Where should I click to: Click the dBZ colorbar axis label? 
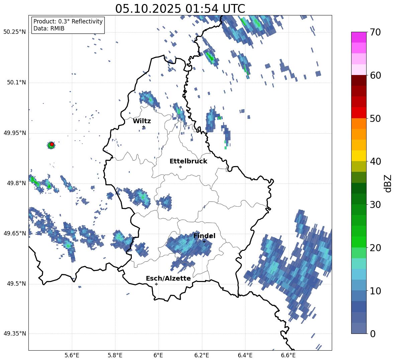(x=388, y=183)
